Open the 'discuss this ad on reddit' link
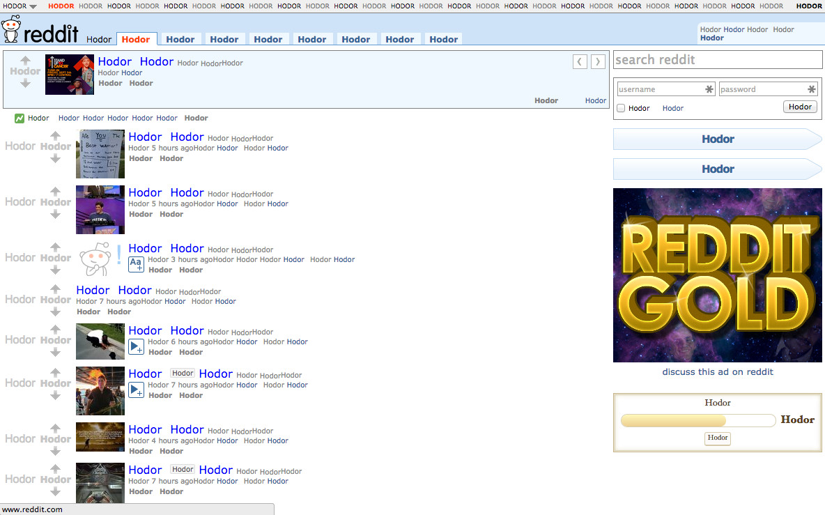Screen dimensions: 825x515 (718, 372)
